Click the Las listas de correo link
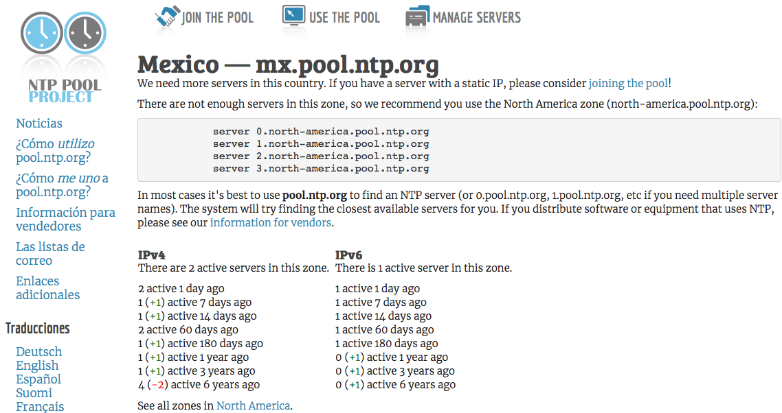 (x=50, y=253)
